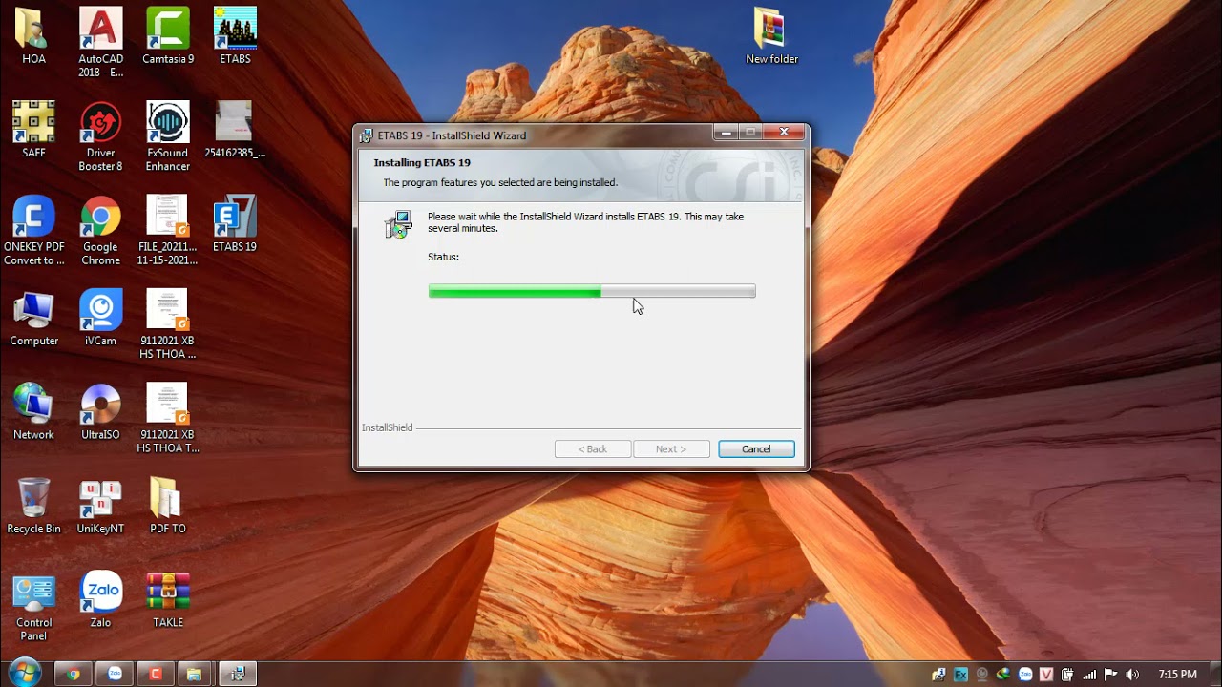Cancel the ETABS 19 installation
This screenshot has width=1222, height=687.
[756, 448]
